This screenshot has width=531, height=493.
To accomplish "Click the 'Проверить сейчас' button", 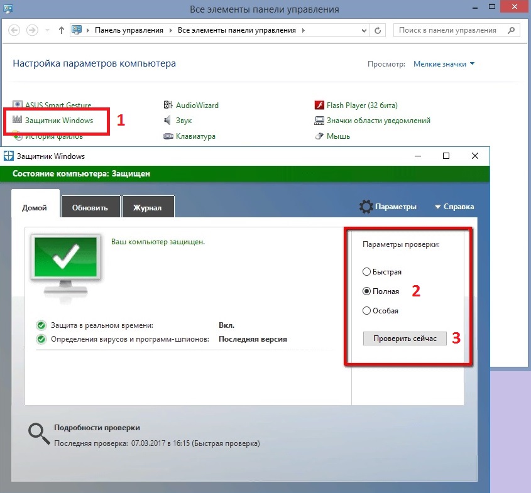I will [405, 339].
